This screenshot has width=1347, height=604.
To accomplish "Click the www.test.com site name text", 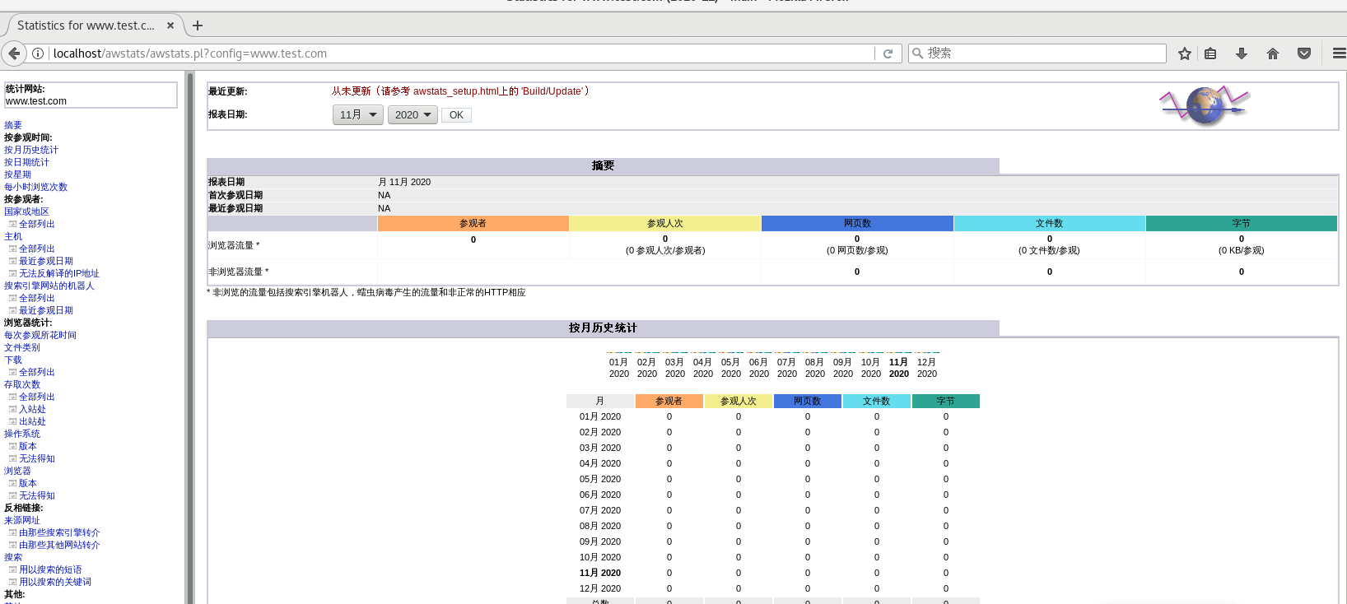I will [36, 101].
